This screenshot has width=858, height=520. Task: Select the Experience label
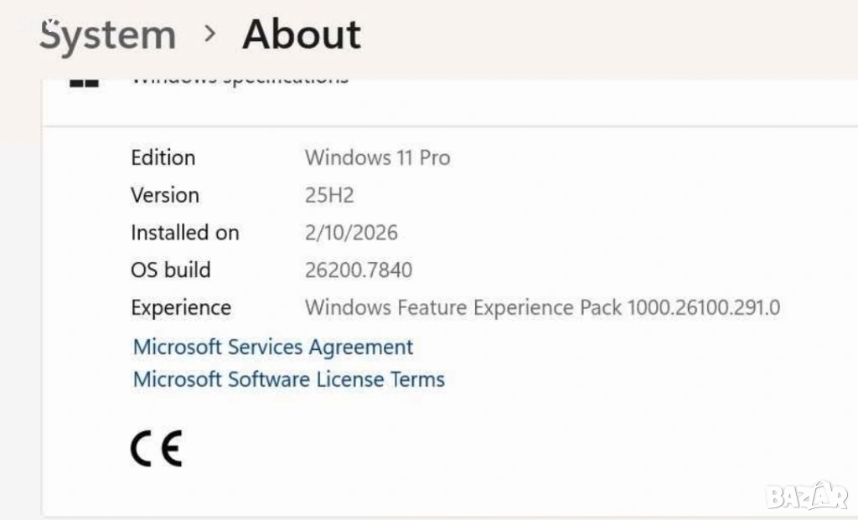(180, 308)
